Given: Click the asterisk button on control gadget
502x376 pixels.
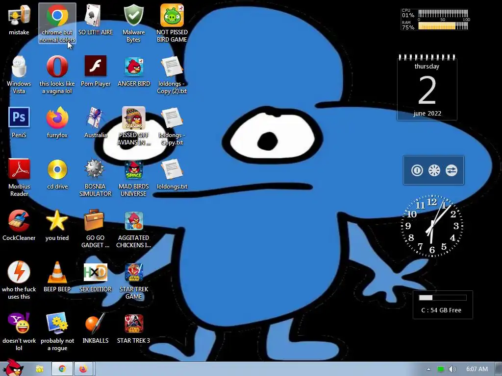Looking at the screenshot, I should click(434, 170).
